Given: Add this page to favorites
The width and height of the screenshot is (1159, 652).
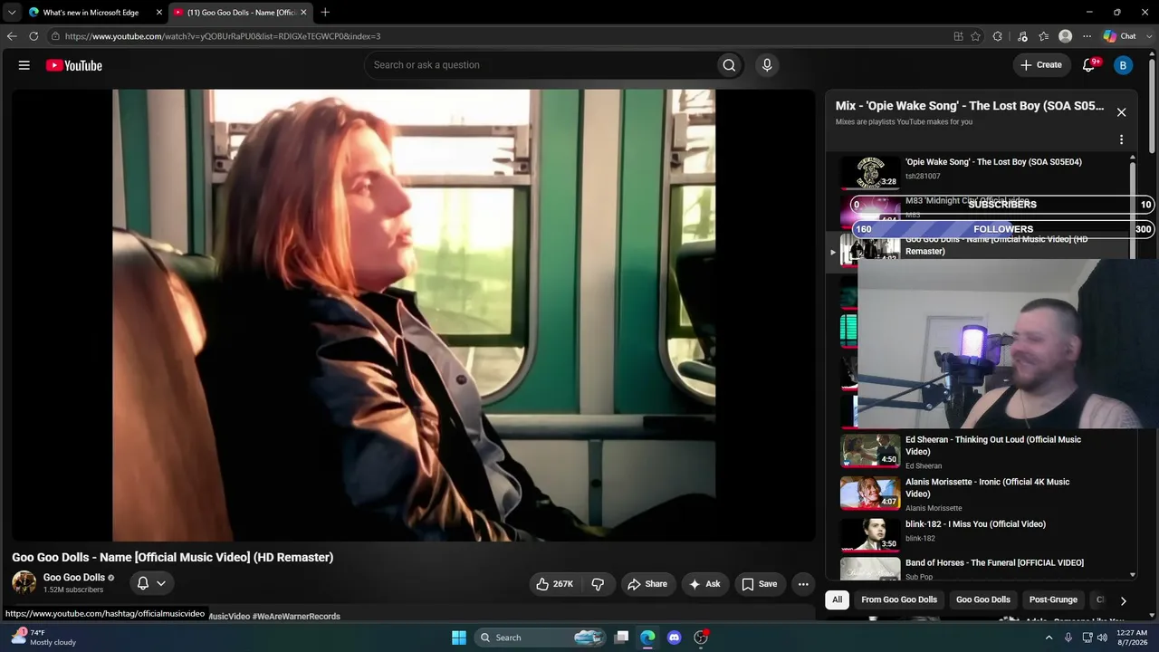Looking at the screenshot, I should tap(975, 36).
